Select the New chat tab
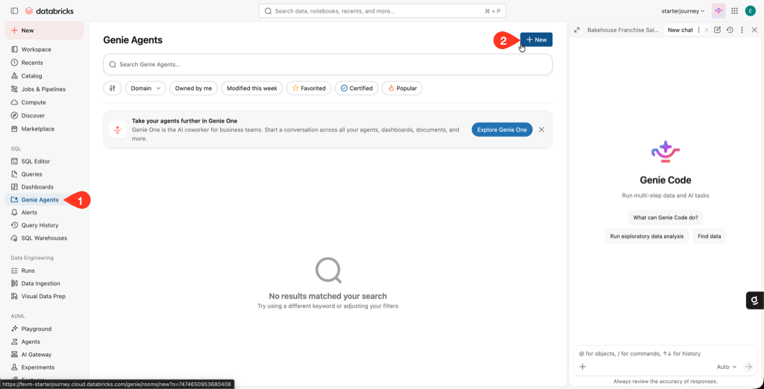The width and height of the screenshot is (764, 389). (680, 31)
